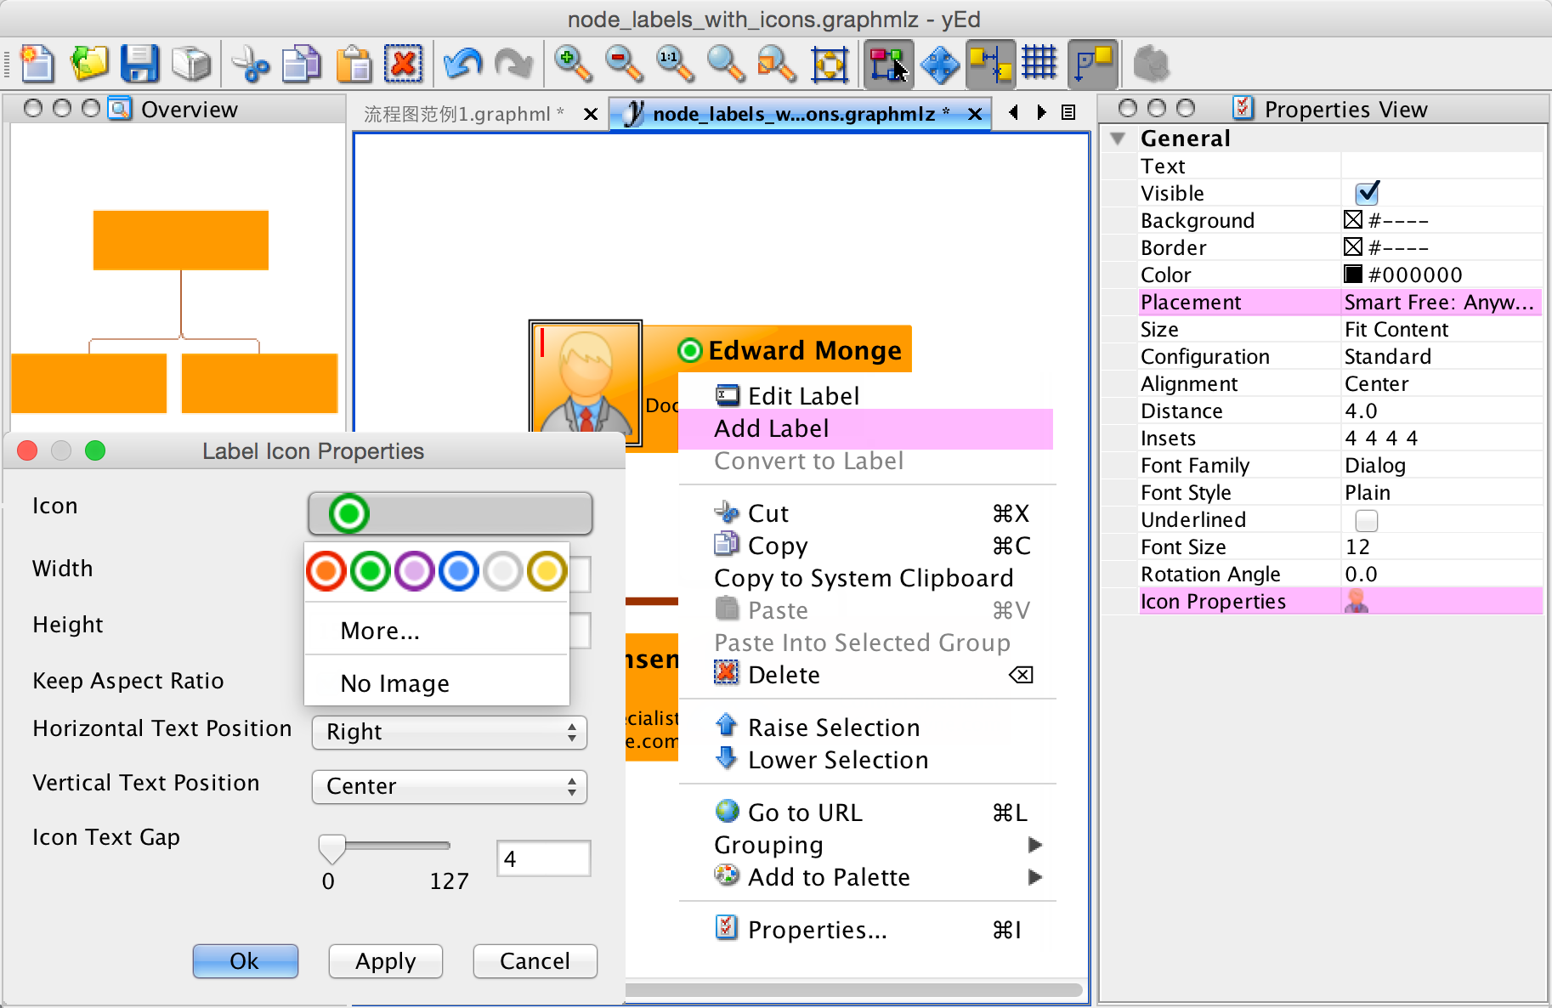This screenshot has width=1552, height=1008.
Task: Open the Horizontal Text Position dropdown
Action: click(449, 732)
